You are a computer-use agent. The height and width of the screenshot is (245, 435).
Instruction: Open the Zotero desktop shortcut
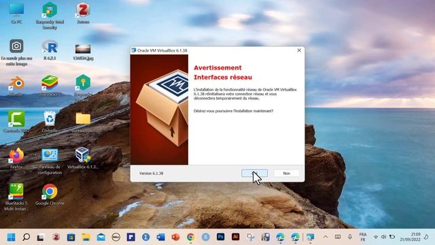click(83, 14)
